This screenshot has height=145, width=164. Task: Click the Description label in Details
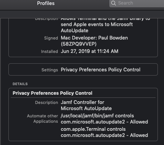47,102
